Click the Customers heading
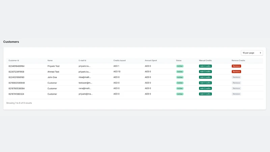This screenshot has width=270, height=152. pyautogui.click(x=11, y=42)
